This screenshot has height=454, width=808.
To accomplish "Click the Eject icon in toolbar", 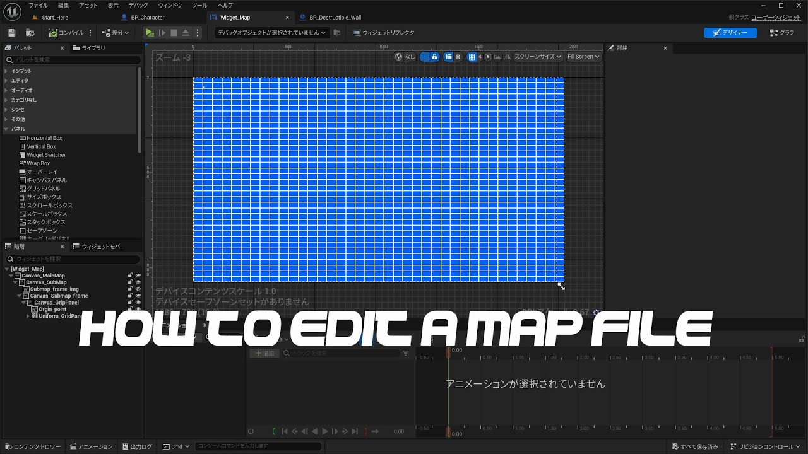I will (x=186, y=33).
